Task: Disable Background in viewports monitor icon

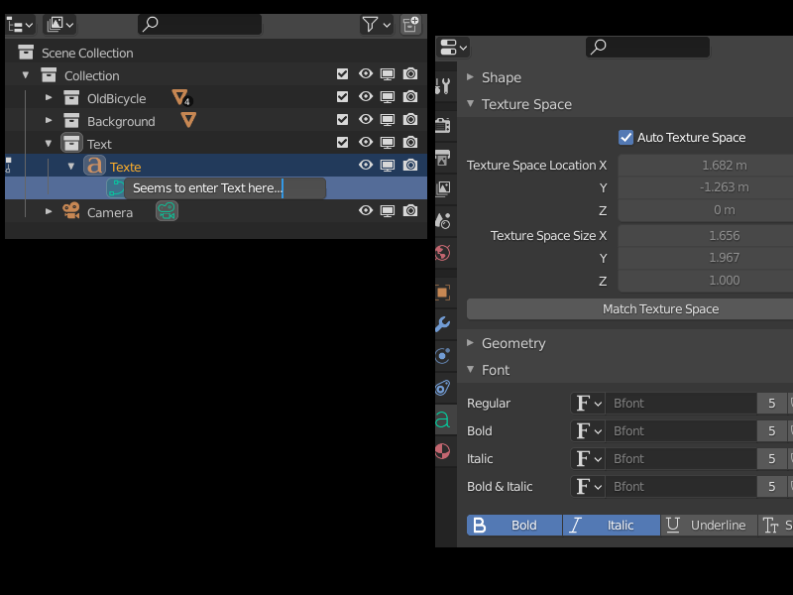Action: click(x=388, y=120)
